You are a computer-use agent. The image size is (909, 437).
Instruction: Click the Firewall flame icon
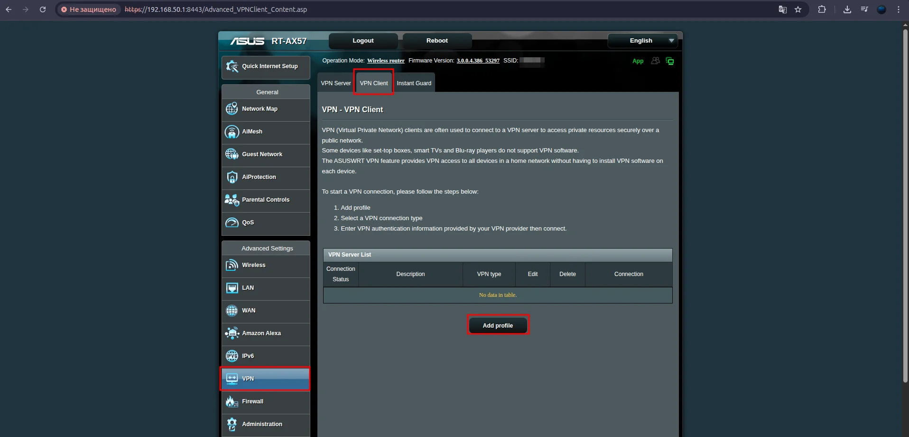point(232,401)
